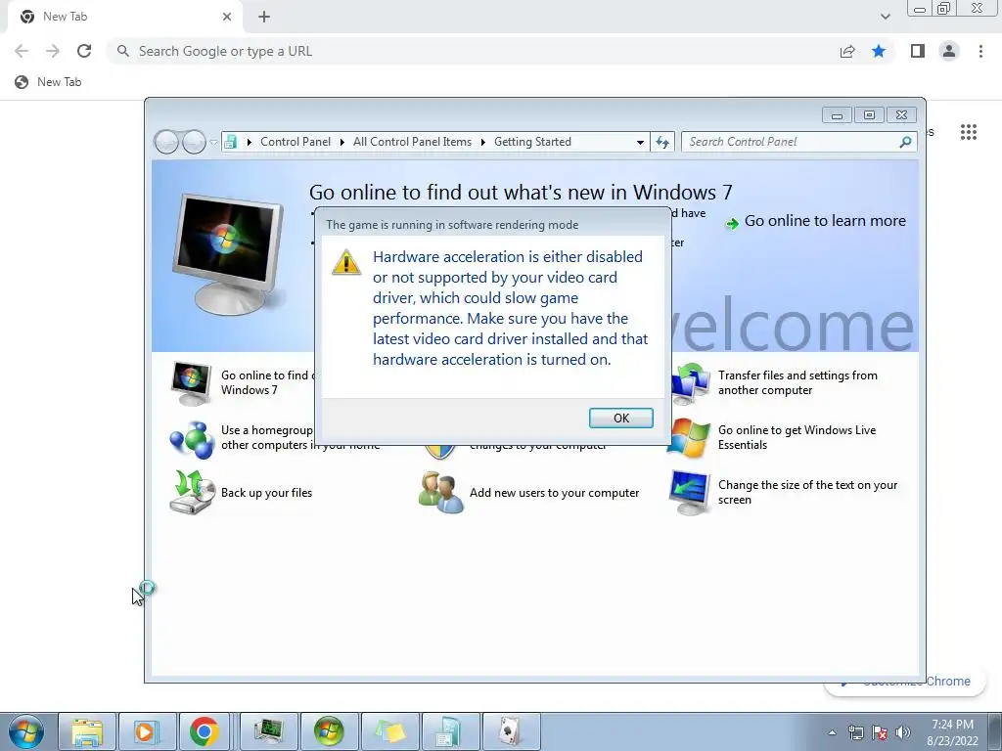This screenshot has width=1002, height=751.
Task: Click OK in the software rendering dialog
Action: click(x=620, y=418)
